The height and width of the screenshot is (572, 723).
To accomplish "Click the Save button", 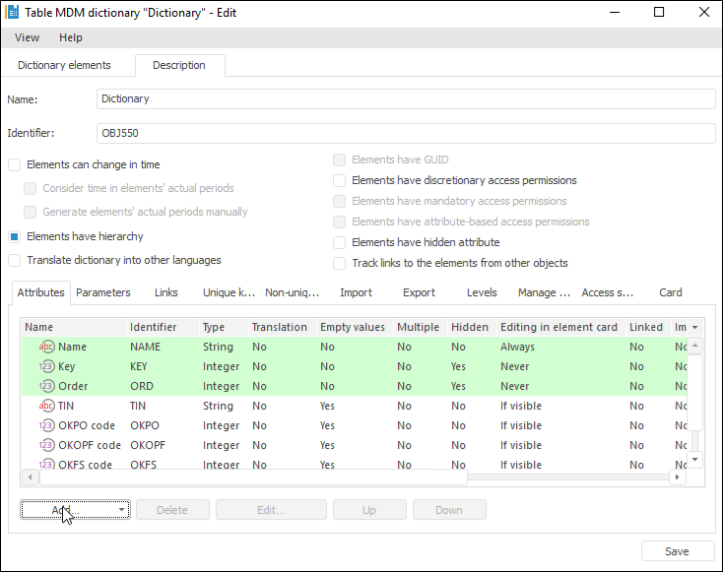I will pos(678,551).
